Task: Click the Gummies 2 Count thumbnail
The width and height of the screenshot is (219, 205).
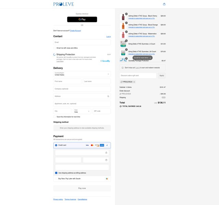Action: point(123,44)
